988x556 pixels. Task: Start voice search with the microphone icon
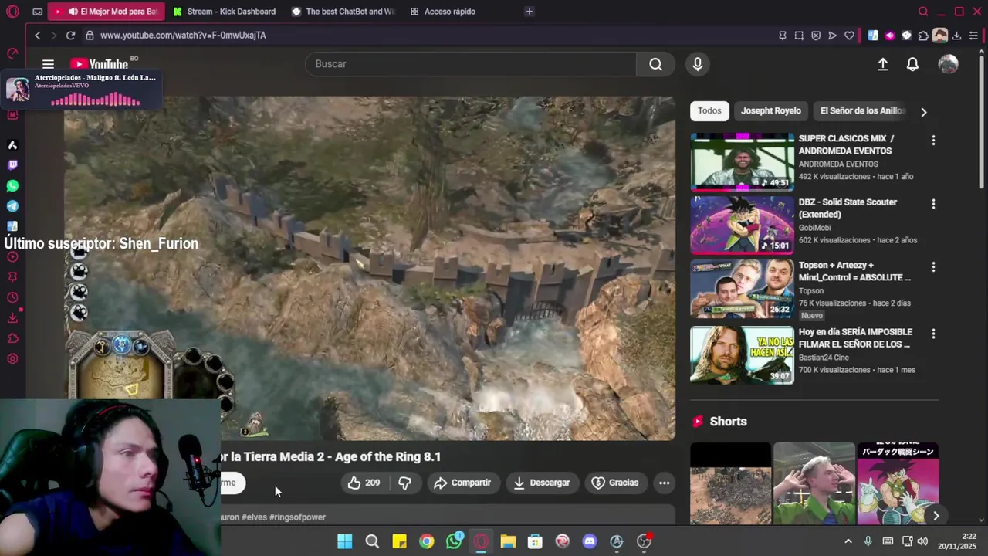tap(697, 64)
